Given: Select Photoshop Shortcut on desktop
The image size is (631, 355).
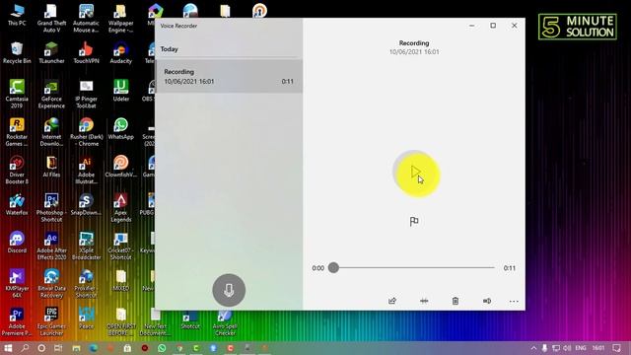Looking at the screenshot, I should coord(51,208).
